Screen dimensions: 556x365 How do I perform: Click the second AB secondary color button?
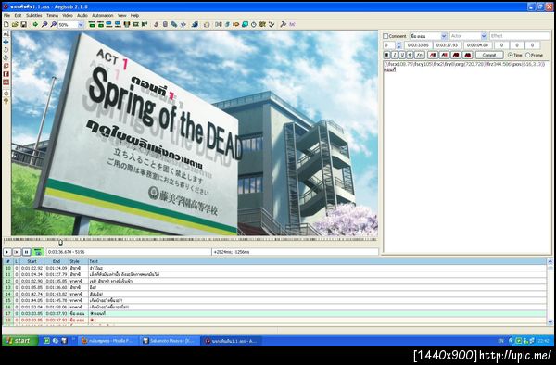point(444,55)
